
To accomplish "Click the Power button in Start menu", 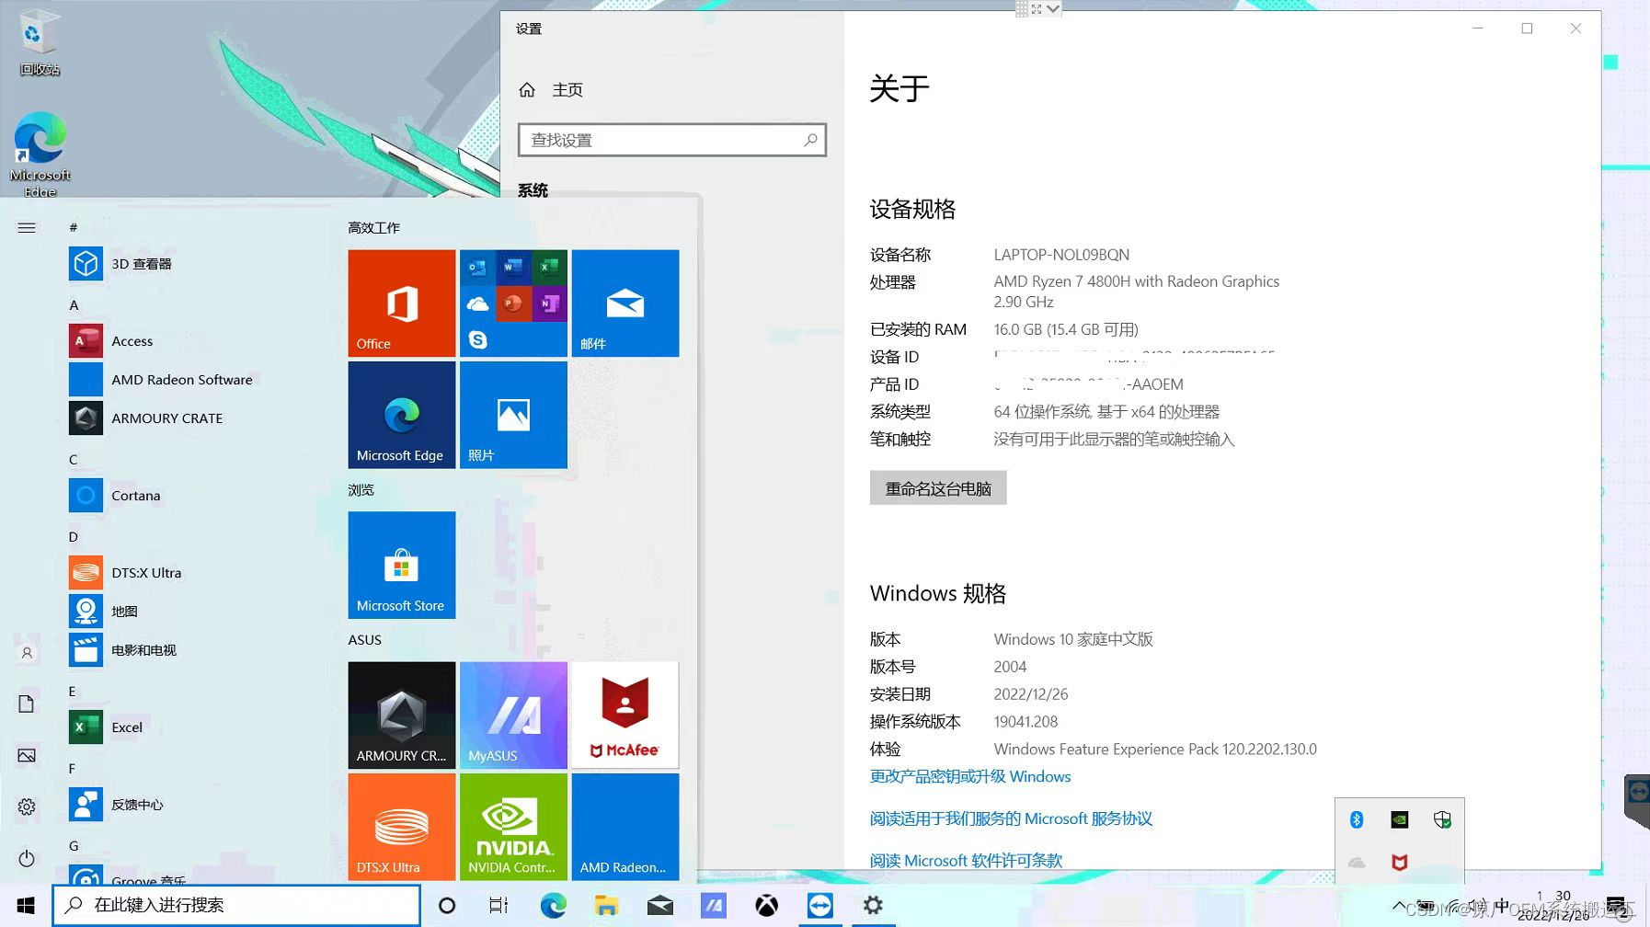I will [x=27, y=858].
